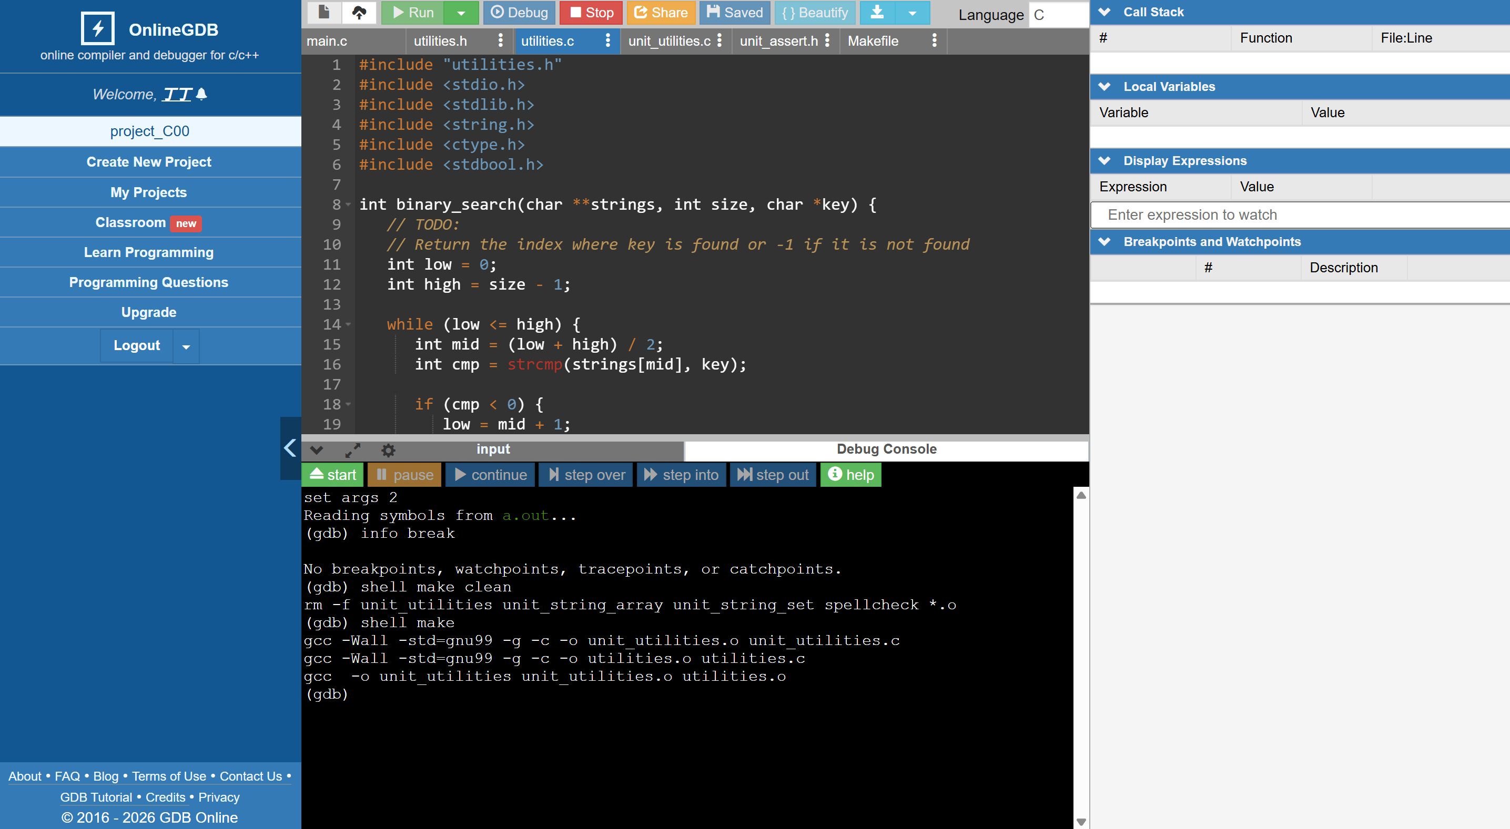Screen dimensions: 1510x829
Task: Fold the code at line 14
Action: 348,324
